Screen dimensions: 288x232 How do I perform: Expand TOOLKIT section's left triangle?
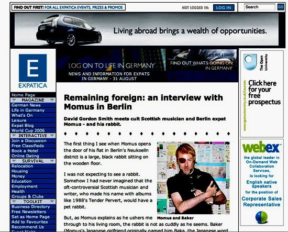tap(14, 202)
